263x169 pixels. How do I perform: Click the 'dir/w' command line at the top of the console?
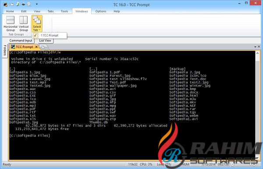35,52
